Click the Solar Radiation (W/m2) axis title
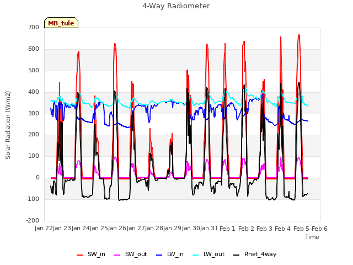 pos(8,125)
